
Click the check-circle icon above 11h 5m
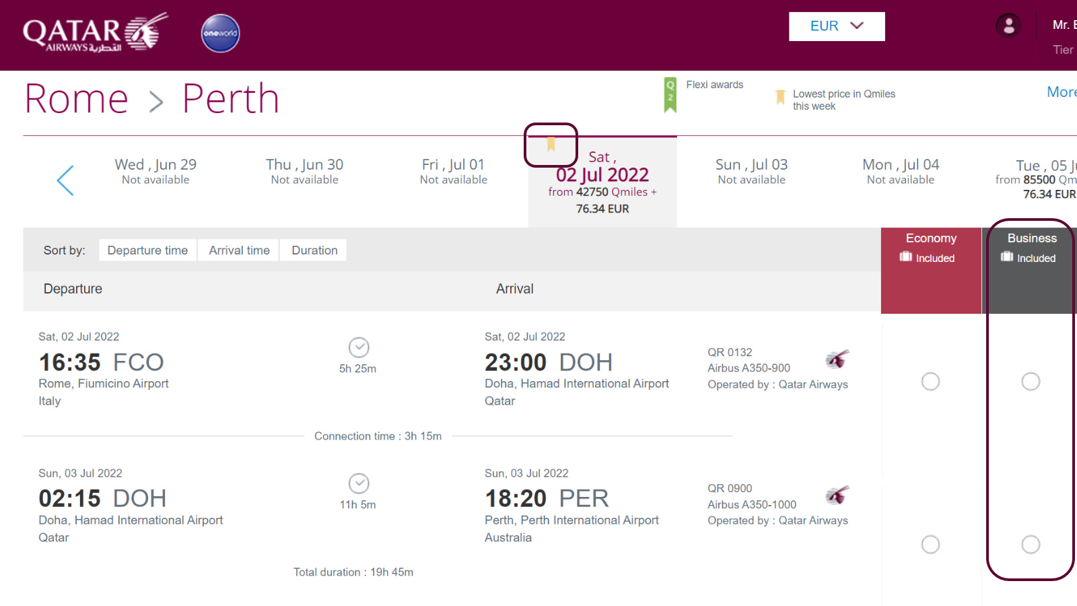click(359, 483)
